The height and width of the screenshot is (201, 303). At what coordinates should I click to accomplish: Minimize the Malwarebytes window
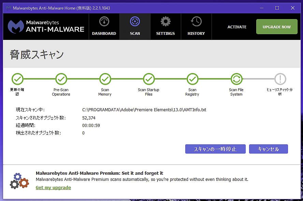(262, 8)
